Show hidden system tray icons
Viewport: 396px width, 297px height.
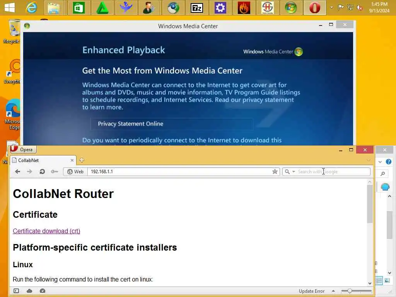tap(331, 7)
